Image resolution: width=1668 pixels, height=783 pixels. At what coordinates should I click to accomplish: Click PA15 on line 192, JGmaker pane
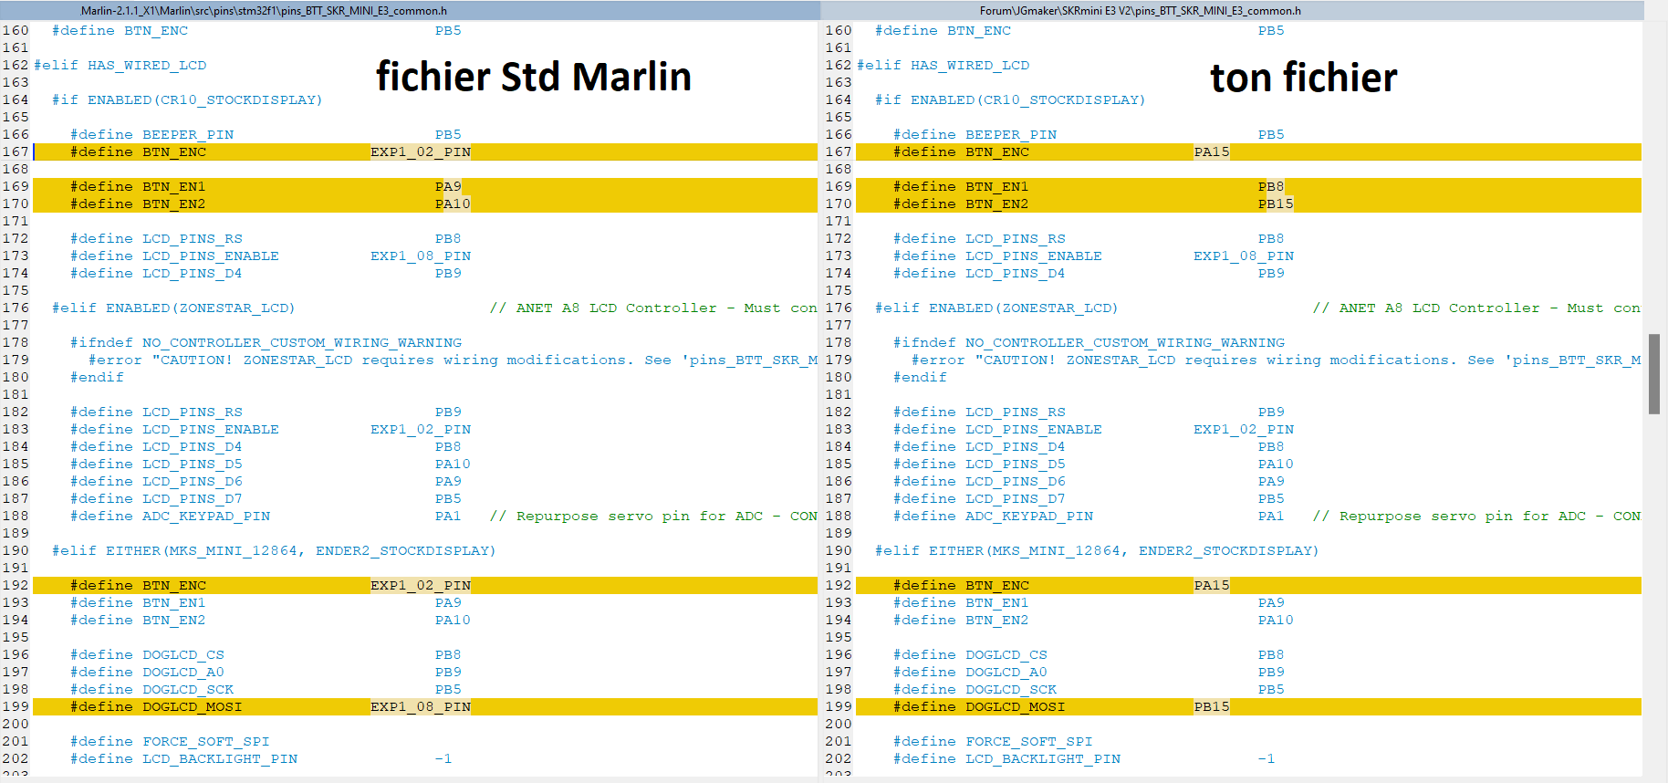click(1212, 586)
